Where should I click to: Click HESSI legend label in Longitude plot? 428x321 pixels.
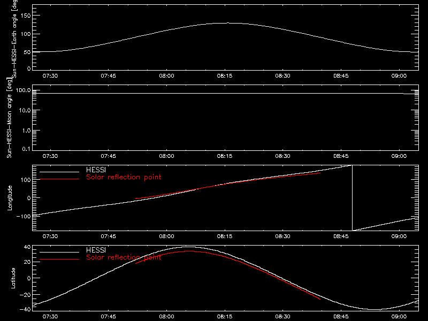[96, 170]
